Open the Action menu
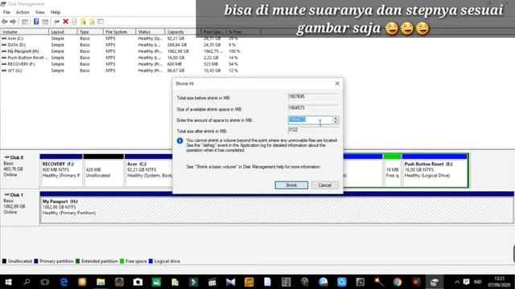Screen dimensions: 515x289 pyautogui.click(x=23, y=12)
